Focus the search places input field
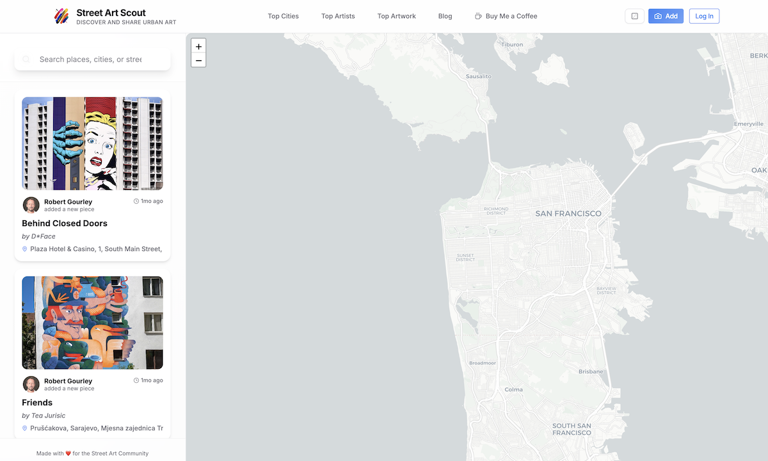The image size is (768, 461). click(91, 60)
